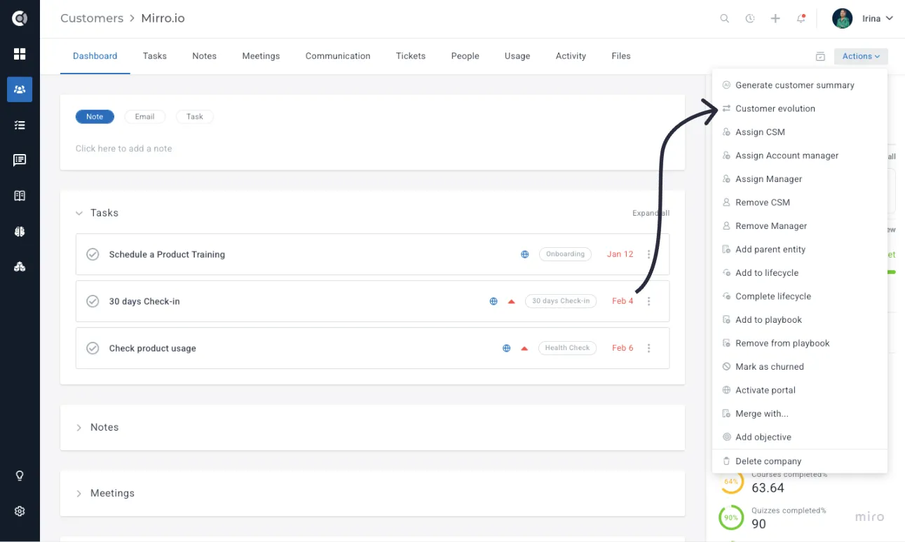Image resolution: width=905 pixels, height=542 pixels.
Task: Mark Schedule a Product Training complete
Action: click(x=93, y=254)
